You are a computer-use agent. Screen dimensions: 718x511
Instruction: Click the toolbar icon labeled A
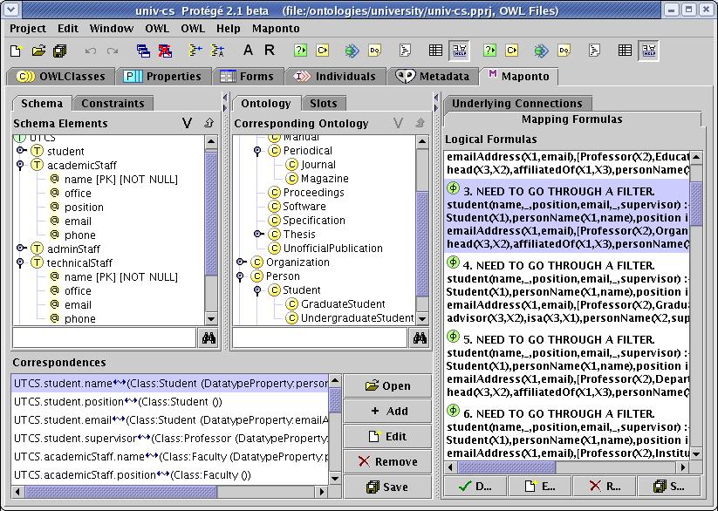click(248, 50)
